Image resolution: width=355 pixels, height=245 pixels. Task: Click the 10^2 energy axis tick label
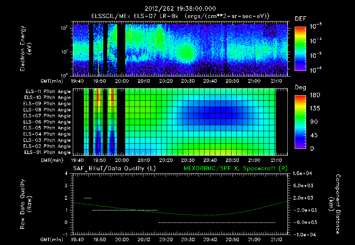pos(64,28)
